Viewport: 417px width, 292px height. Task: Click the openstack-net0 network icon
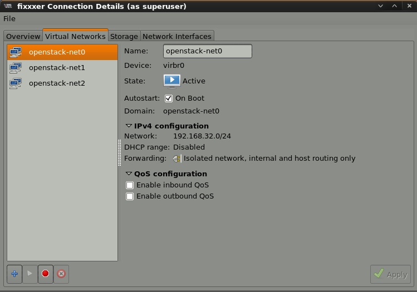click(16, 52)
